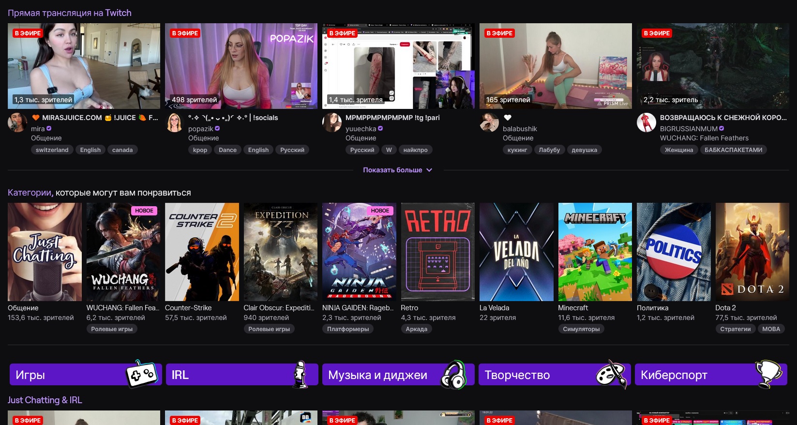Open the MIRASJUICE.COM stream title
The image size is (797, 425).
[x=95, y=118]
